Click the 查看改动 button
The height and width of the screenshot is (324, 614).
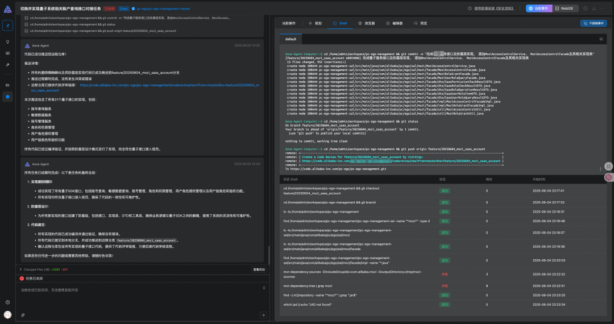click(259, 269)
